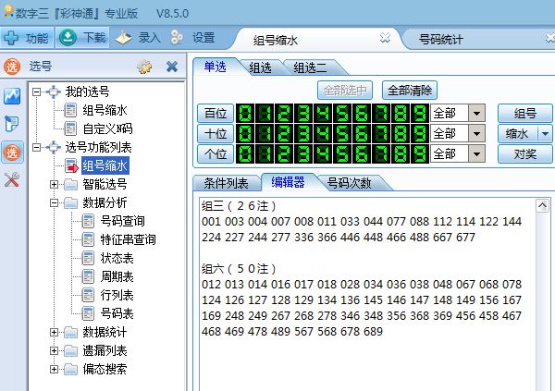Close the 组号缩水 document tab

tap(385, 37)
